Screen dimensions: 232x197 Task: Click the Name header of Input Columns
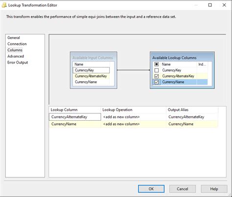tap(91, 64)
